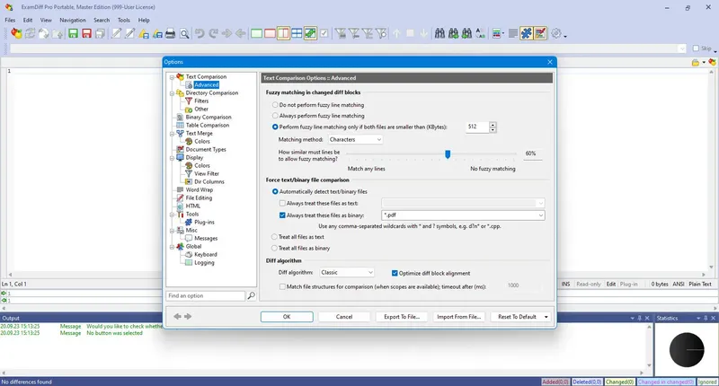Select Automatically detect text/binary files
719x386 pixels.
click(275, 191)
